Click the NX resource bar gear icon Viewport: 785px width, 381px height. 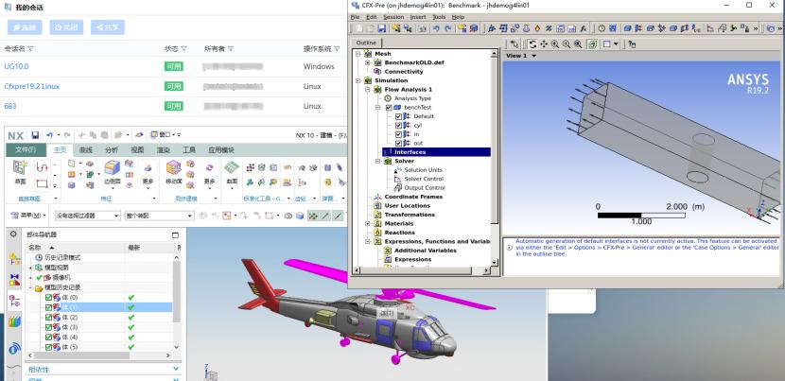[13, 234]
